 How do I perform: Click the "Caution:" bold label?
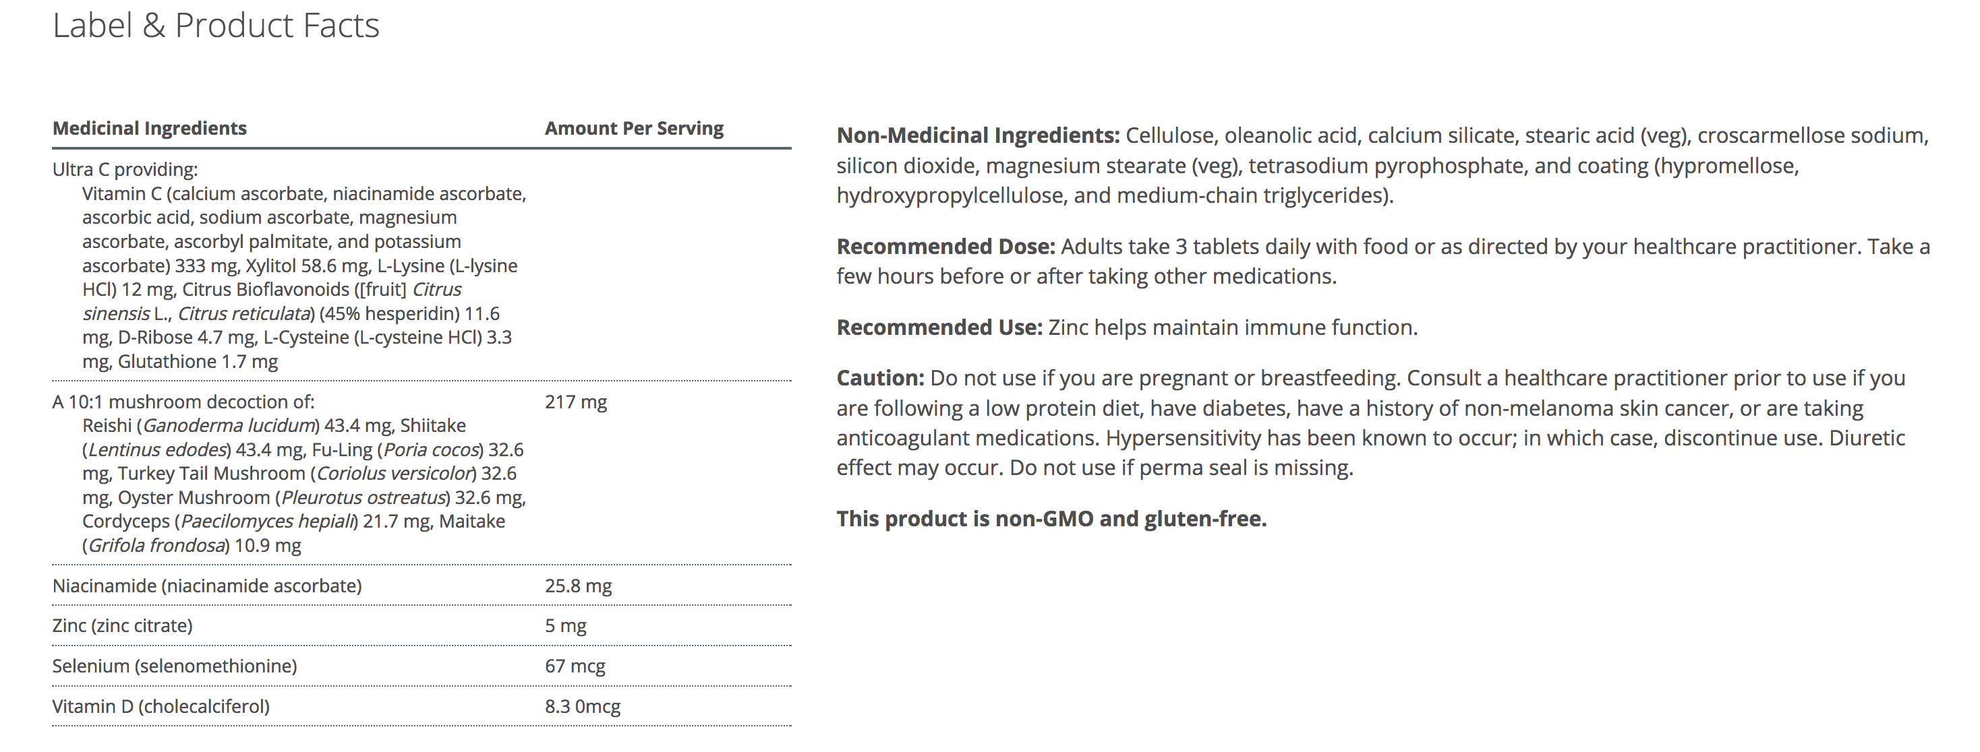(x=880, y=378)
